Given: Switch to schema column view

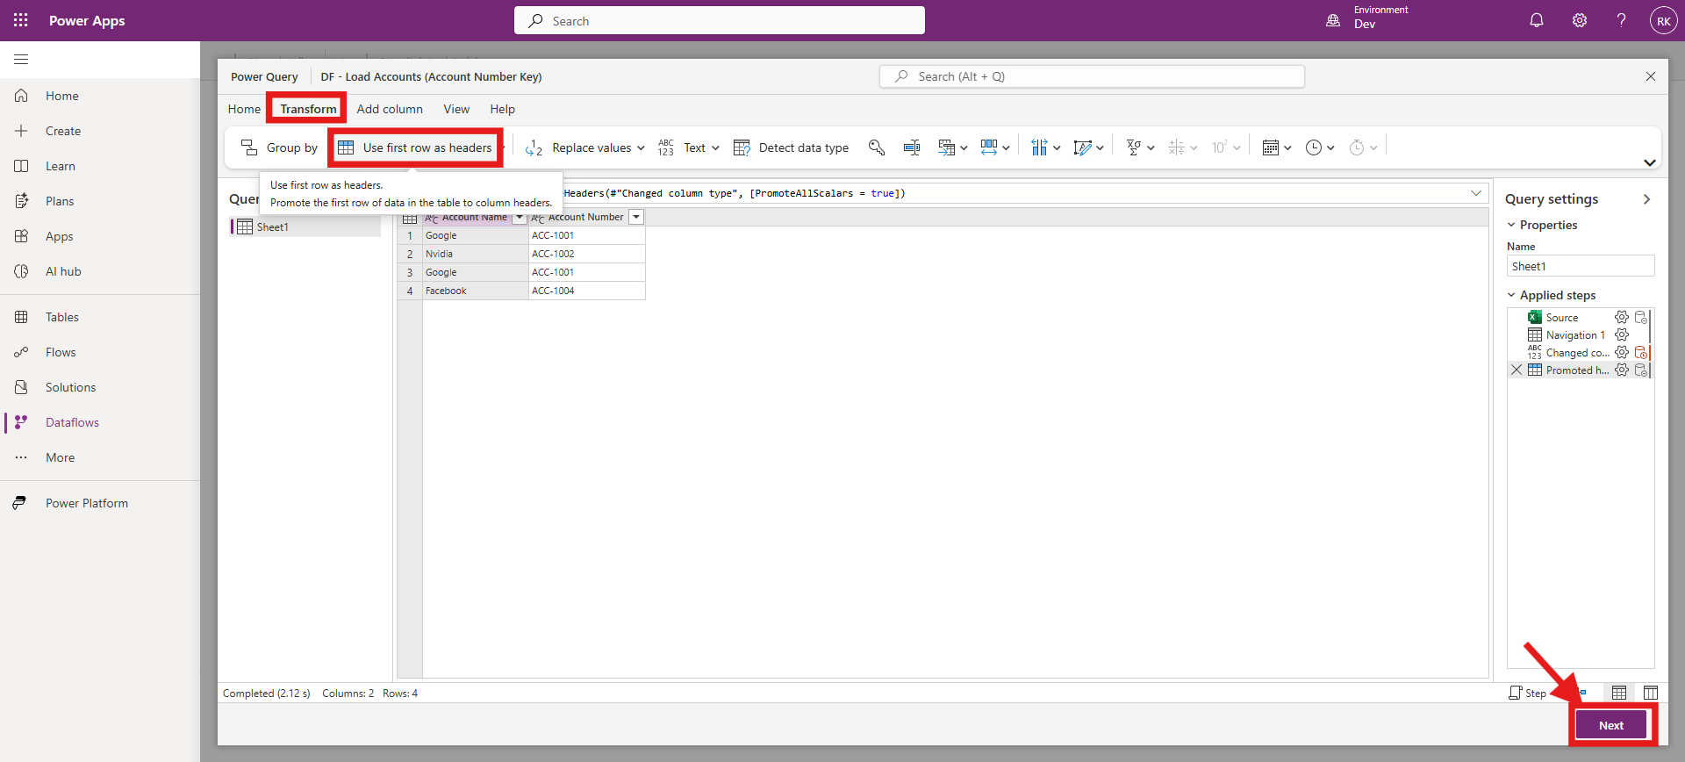Looking at the screenshot, I should coord(1650,693).
